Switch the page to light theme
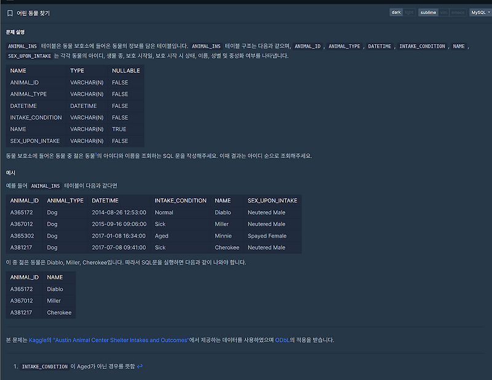This screenshot has width=492, height=380. [409, 12]
